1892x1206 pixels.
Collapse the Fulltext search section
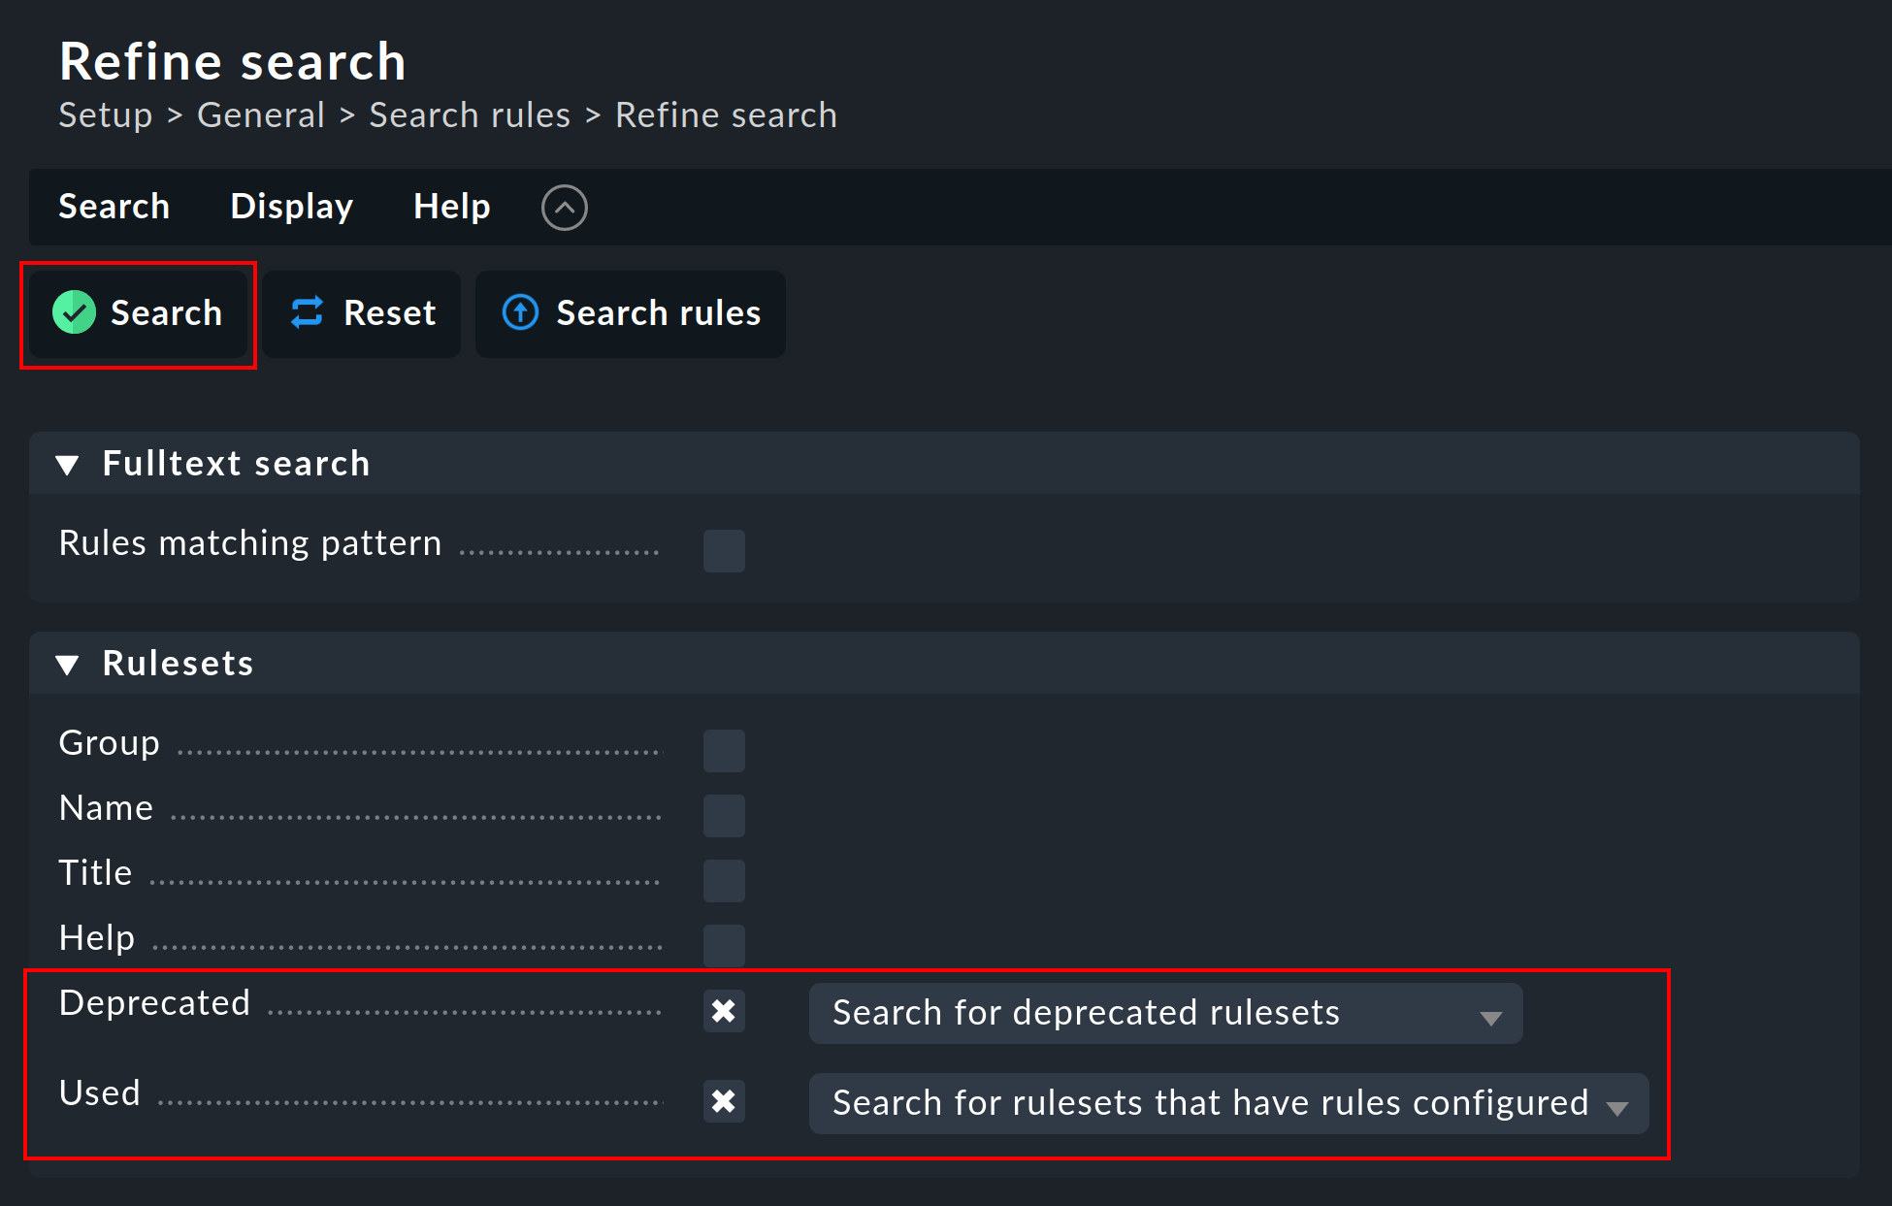(x=67, y=465)
